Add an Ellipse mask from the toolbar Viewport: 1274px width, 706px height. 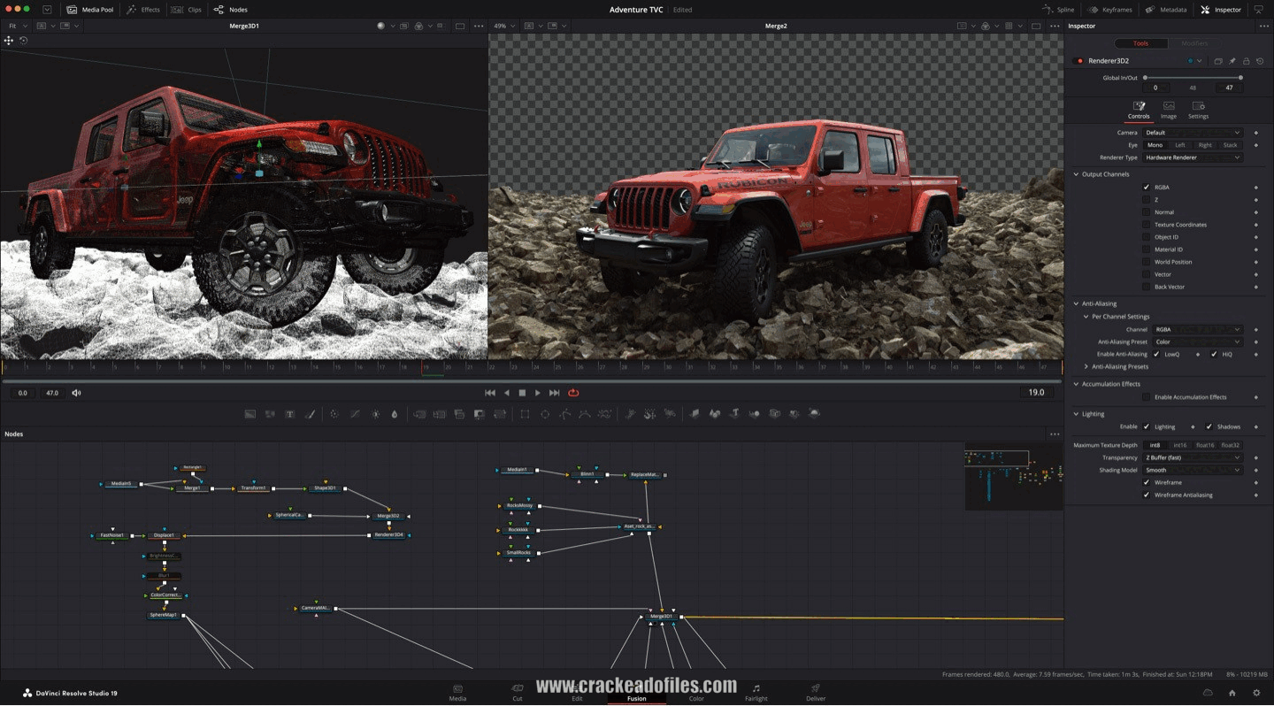pyautogui.click(x=545, y=414)
